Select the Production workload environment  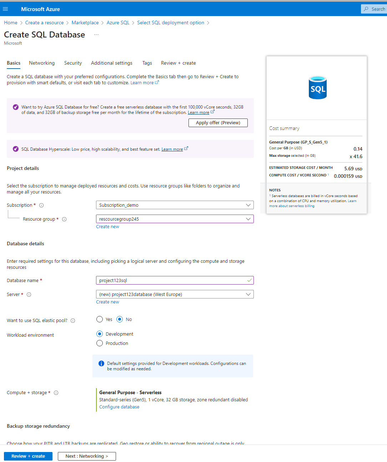pos(100,343)
